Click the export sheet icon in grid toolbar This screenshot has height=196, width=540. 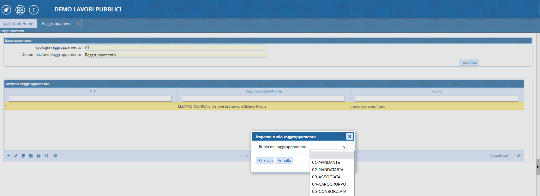point(31,156)
